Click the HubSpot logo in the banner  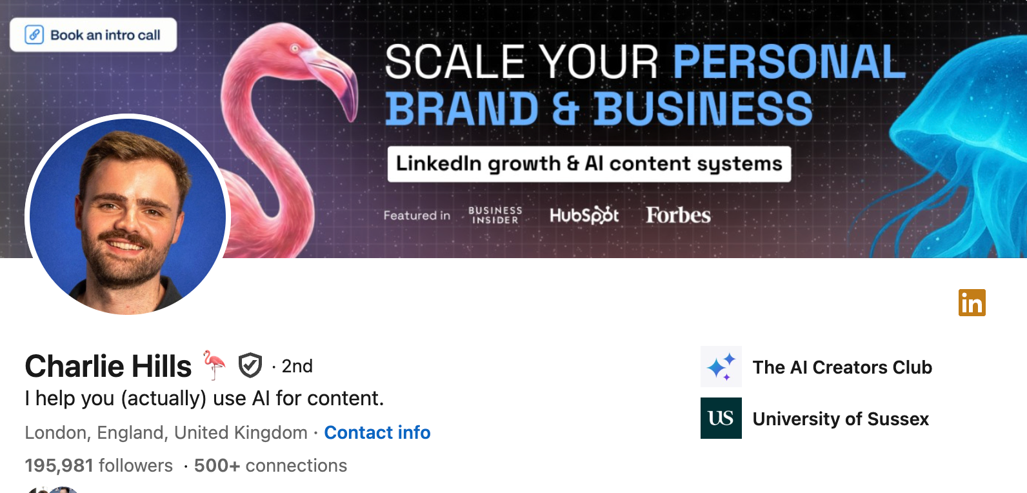point(584,215)
